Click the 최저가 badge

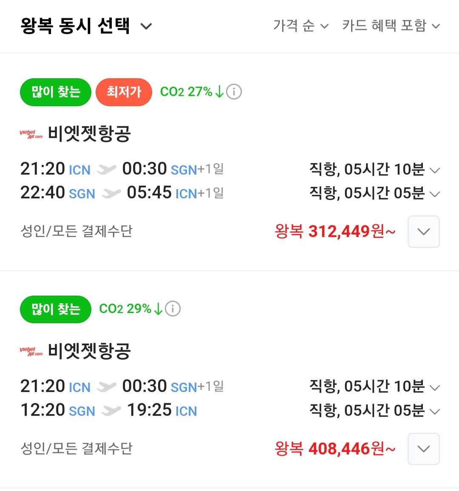tap(124, 92)
